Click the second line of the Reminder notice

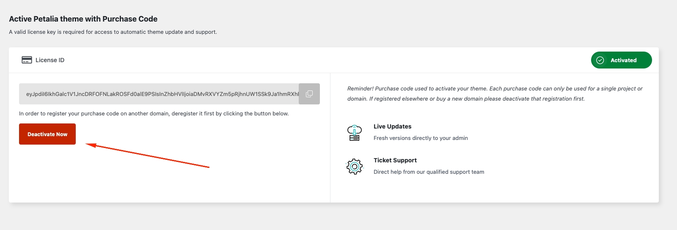pyautogui.click(x=465, y=99)
